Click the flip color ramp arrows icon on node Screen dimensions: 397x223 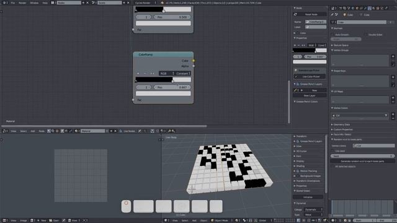coord(152,73)
